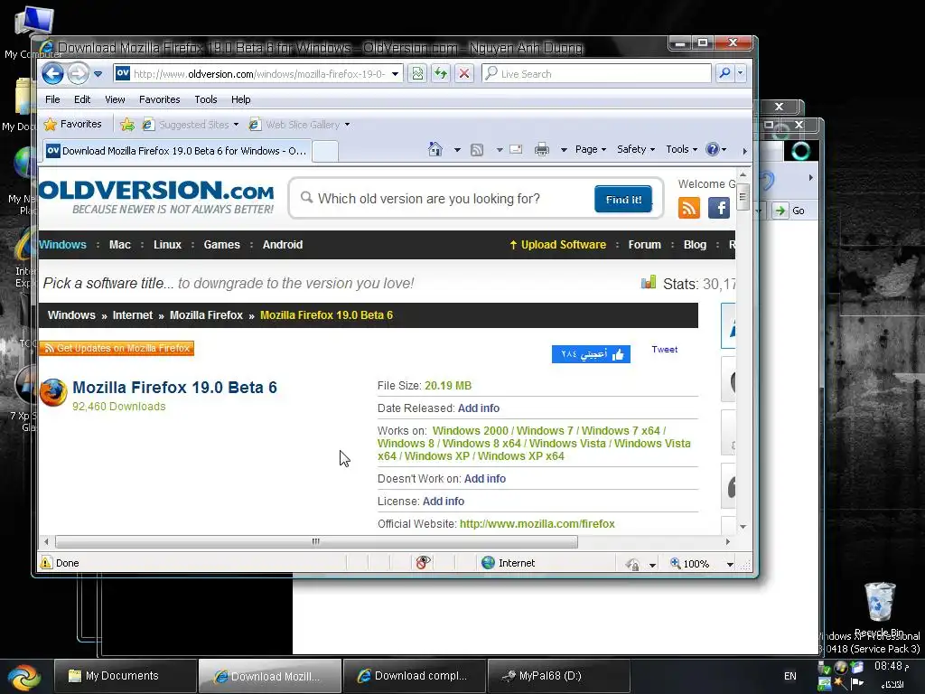
Task: Click the Firefox logo icon
Action: (53, 393)
